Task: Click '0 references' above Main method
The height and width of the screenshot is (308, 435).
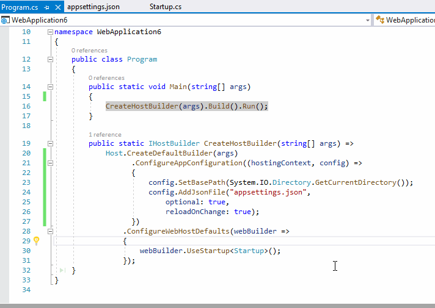Action: click(x=106, y=78)
